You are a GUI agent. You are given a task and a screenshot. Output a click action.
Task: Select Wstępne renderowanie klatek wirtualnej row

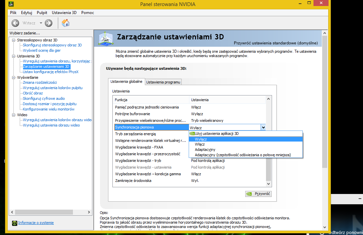pos(152,141)
